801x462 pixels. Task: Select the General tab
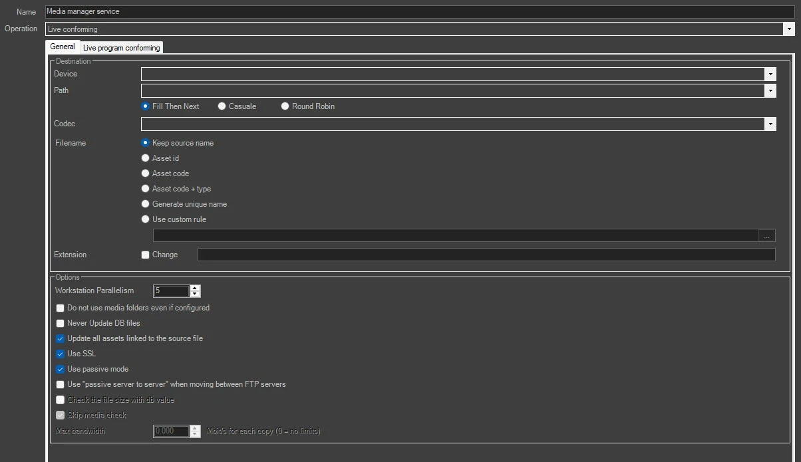coord(63,47)
